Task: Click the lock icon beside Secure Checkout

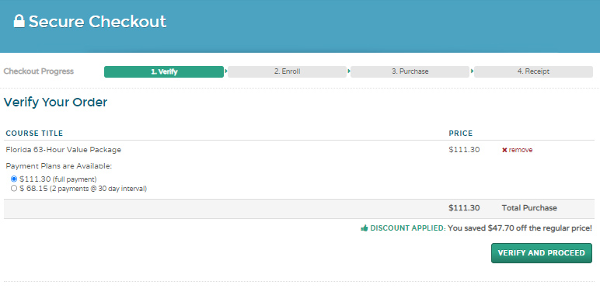Action: click(19, 22)
